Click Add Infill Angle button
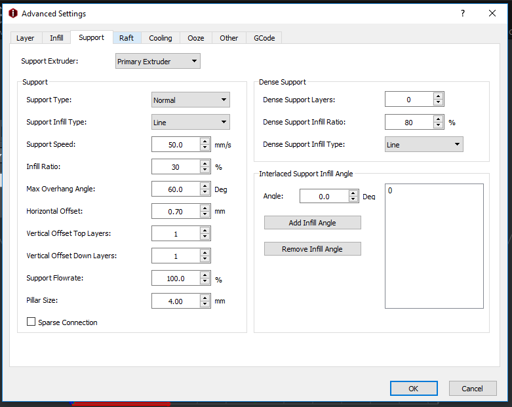The image size is (512, 407). coord(312,223)
